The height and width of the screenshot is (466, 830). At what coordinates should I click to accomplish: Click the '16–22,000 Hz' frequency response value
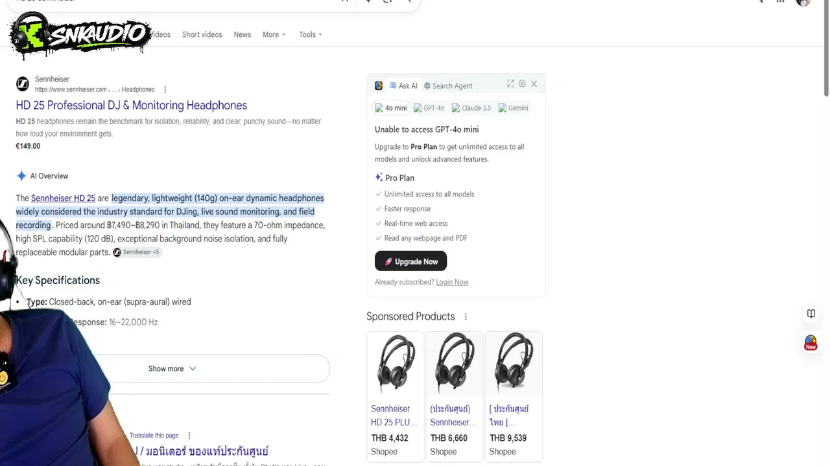pyautogui.click(x=133, y=322)
